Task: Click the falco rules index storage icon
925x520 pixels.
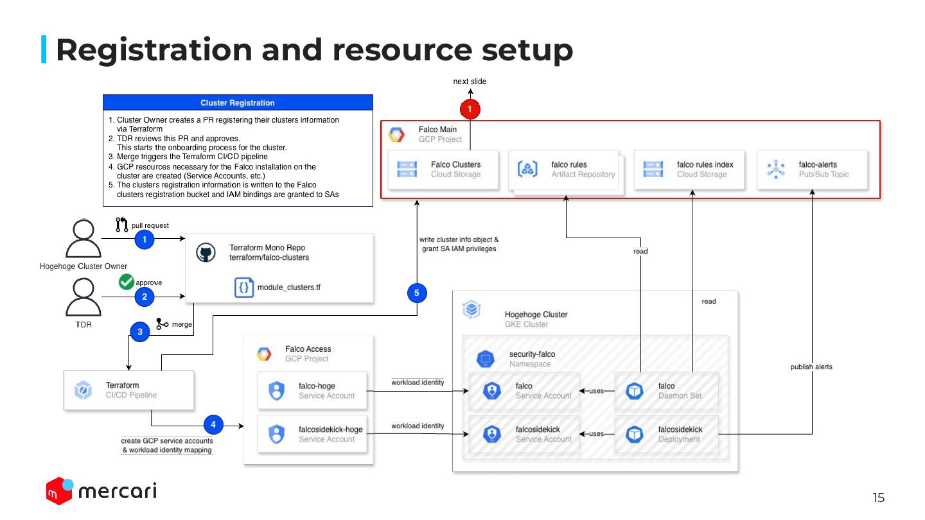Action: (653, 169)
